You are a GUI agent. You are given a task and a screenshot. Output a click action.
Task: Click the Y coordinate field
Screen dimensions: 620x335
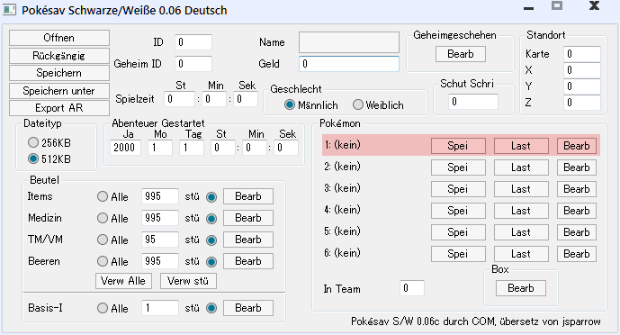582,86
